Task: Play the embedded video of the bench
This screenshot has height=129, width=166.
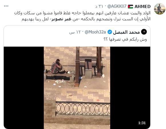Action: 77,88
